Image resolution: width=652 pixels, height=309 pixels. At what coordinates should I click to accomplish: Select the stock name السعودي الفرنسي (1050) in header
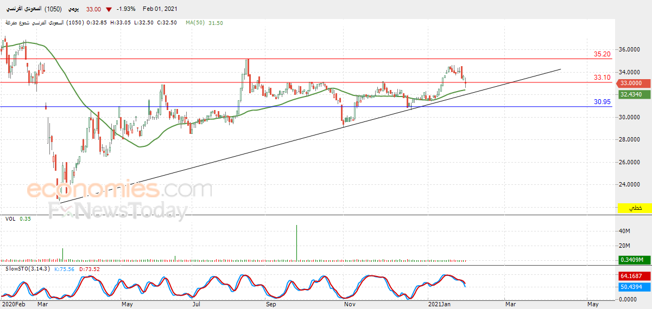pyautogui.click(x=34, y=9)
